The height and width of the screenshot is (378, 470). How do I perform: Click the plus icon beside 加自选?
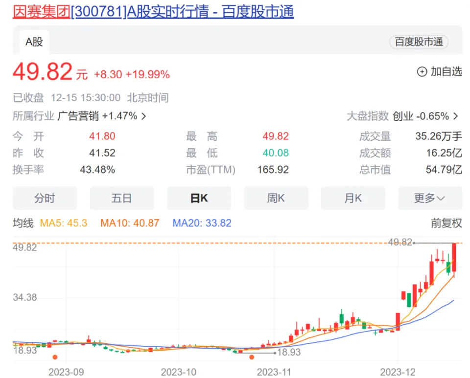coord(422,72)
